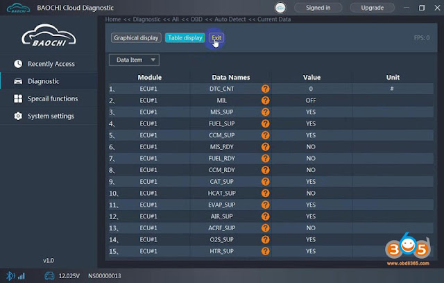Click the Data Names column header
Image resolution: width=444 pixels, height=283 pixels.
tap(231, 77)
